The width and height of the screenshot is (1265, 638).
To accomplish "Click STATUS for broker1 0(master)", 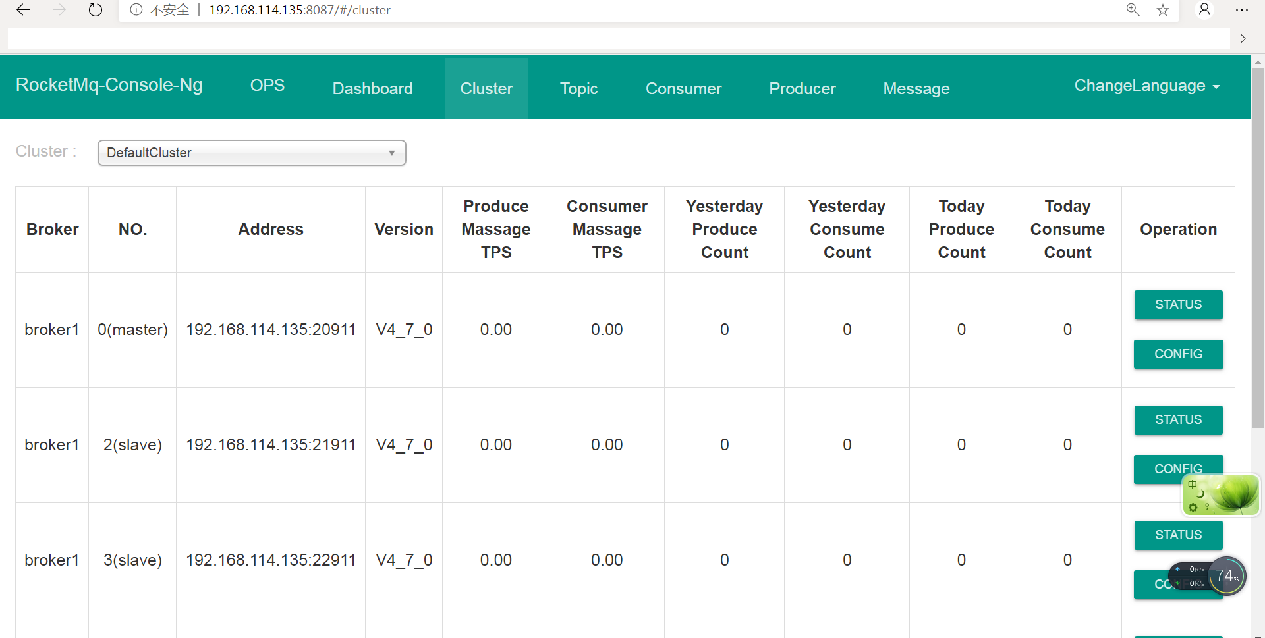I will pyautogui.click(x=1178, y=305).
